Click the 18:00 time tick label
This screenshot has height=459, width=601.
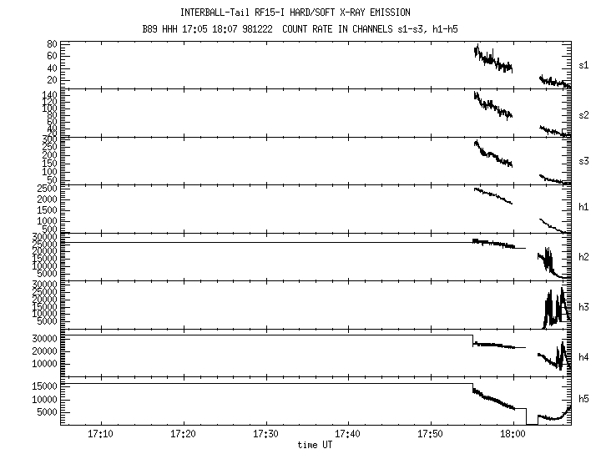pyautogui.click(x=513, y=435)
